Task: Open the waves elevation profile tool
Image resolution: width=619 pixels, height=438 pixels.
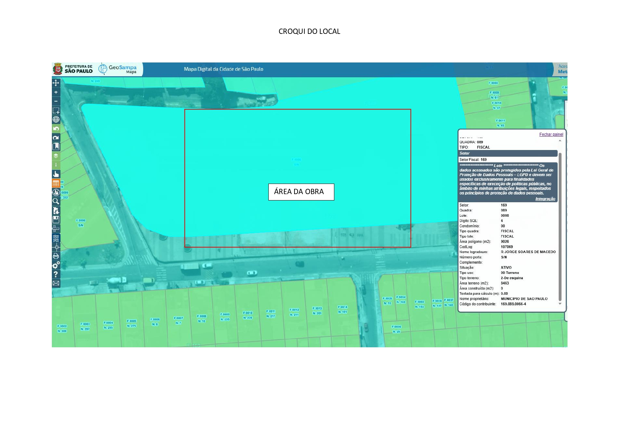Action: (x=56, y=238)
